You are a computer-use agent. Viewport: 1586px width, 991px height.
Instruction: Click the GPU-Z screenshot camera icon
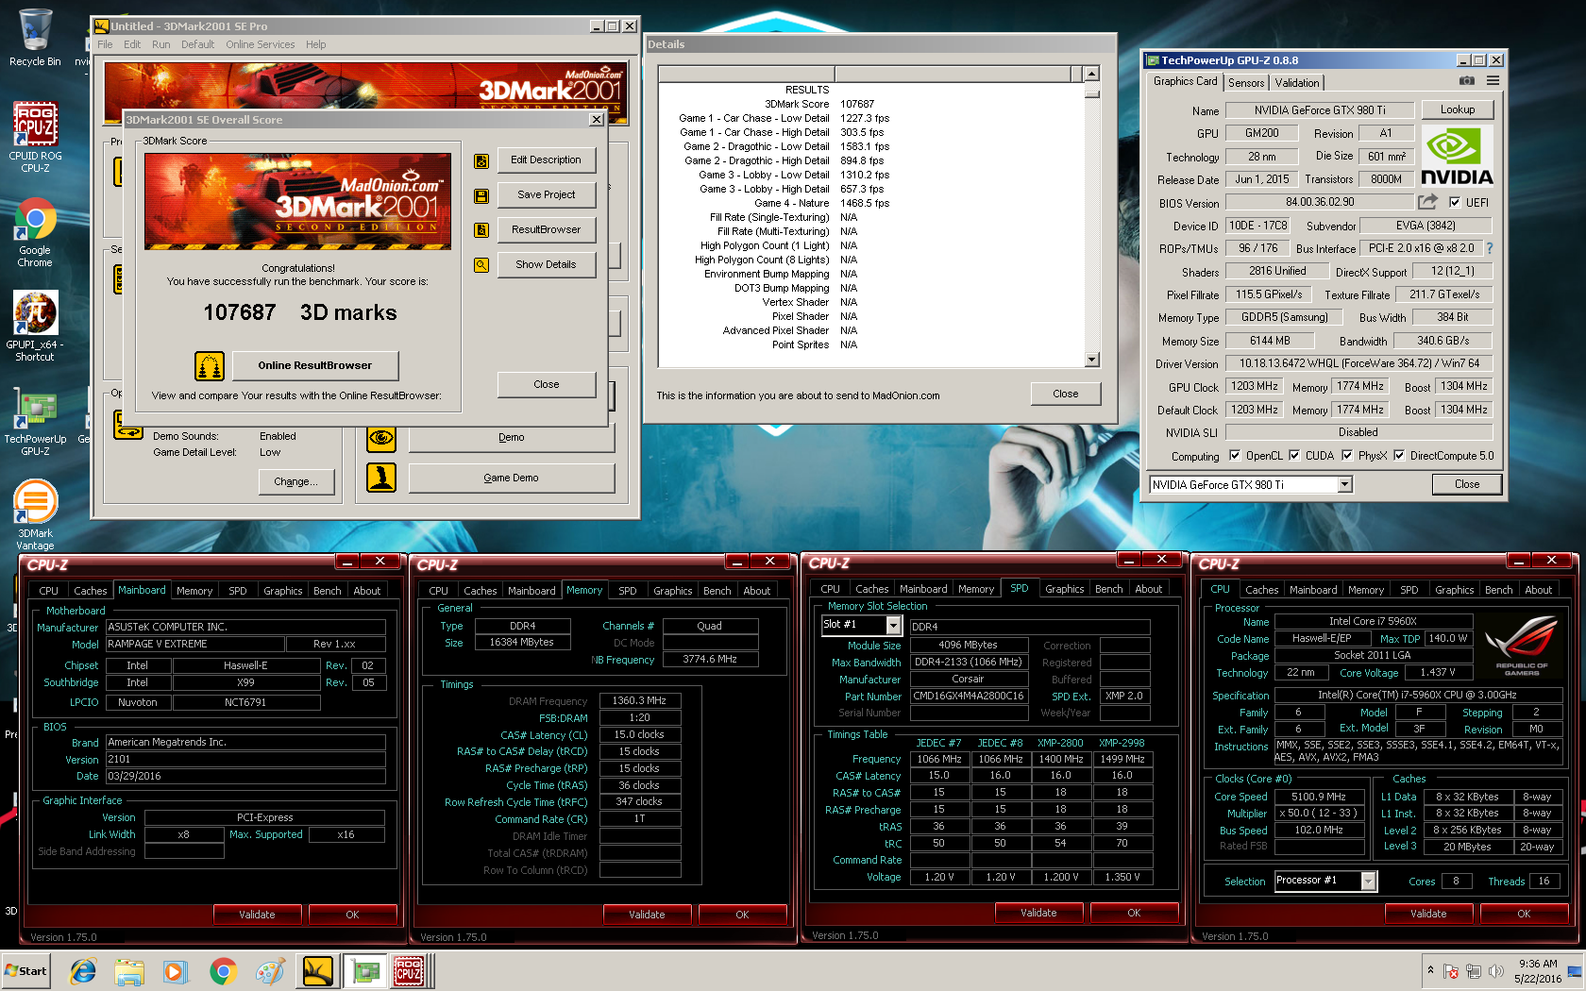click(x=1466, y=82)
